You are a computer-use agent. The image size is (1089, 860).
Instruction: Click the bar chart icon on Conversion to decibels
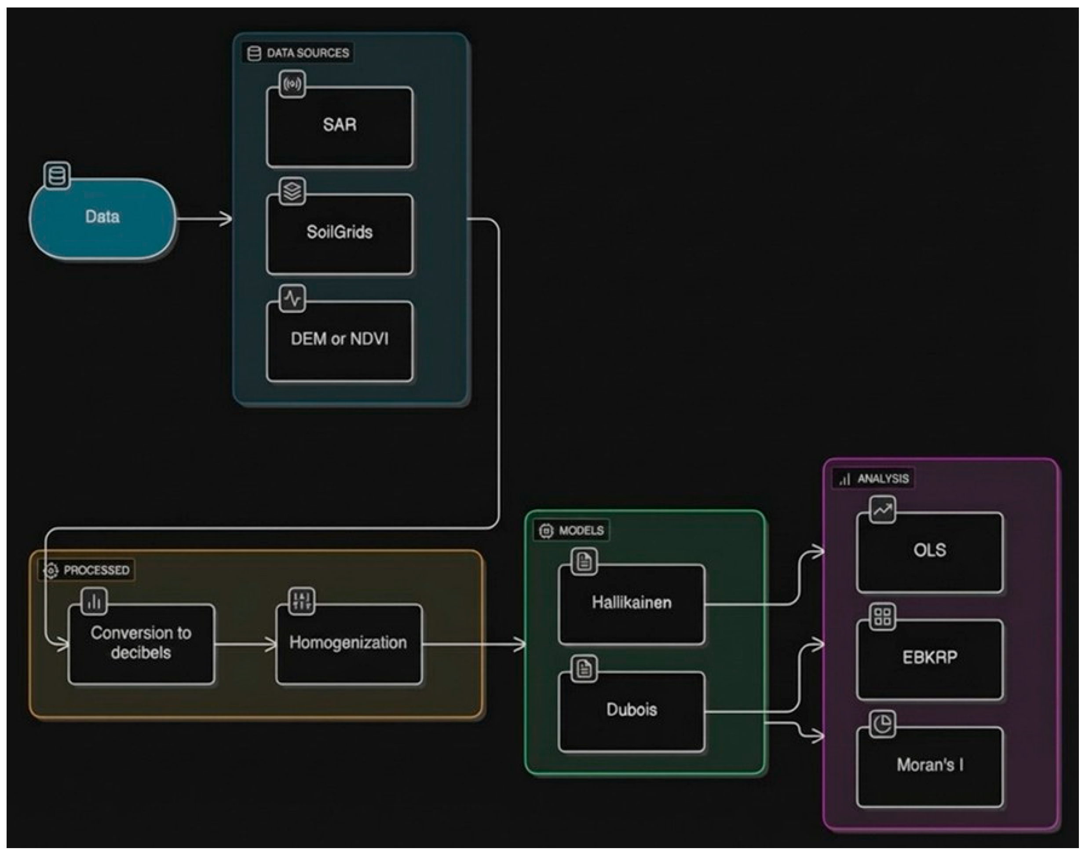tap(95, 601)
